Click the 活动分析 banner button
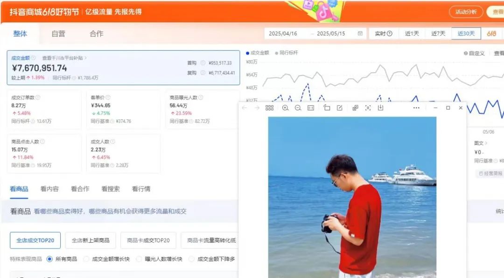504x278 pixels. (x=466, y=12)
